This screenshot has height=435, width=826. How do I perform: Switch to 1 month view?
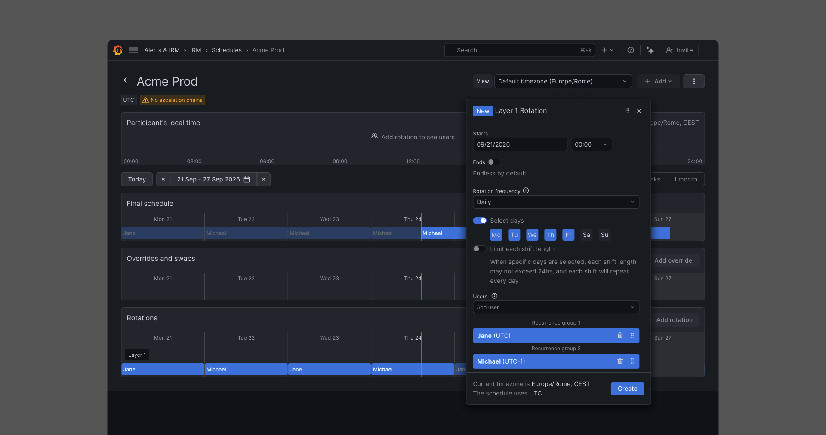coord(685,179)
